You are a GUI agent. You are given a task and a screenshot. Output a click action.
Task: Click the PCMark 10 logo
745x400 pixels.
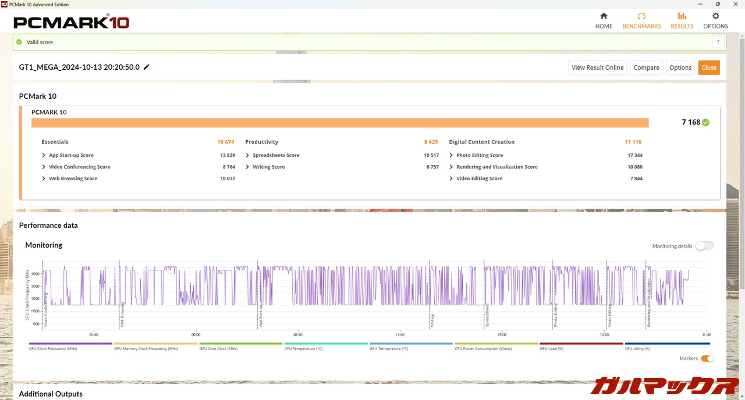(x=71, y=22)
